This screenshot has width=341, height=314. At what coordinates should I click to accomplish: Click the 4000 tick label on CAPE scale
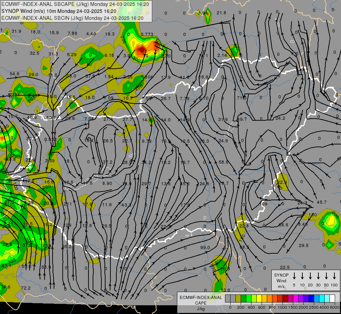tap(324, 307)
